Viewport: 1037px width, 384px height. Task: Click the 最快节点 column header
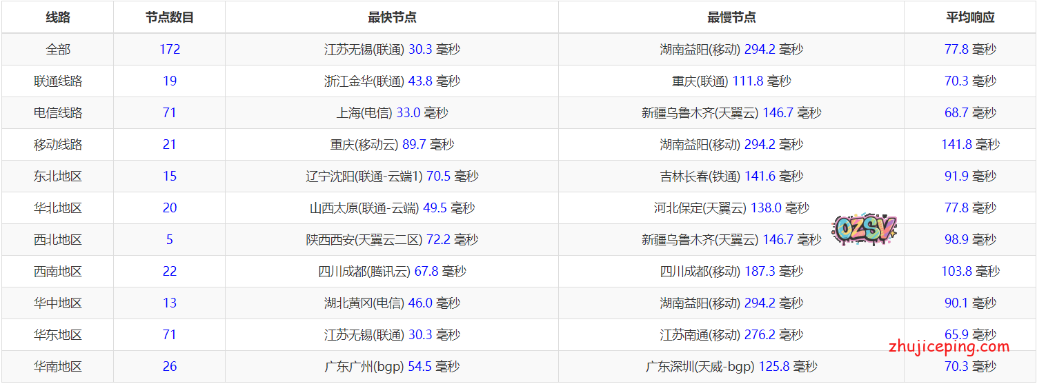point(392,18)
